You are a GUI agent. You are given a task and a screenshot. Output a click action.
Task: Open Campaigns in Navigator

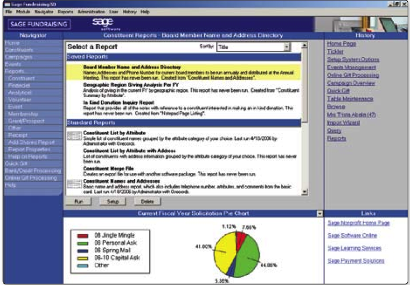pos(33,57)
